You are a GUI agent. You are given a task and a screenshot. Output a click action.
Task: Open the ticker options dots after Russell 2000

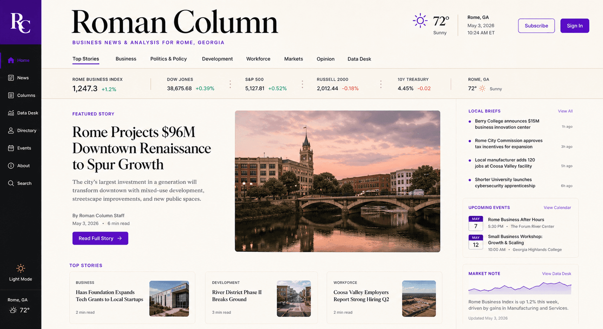[381, 84]
